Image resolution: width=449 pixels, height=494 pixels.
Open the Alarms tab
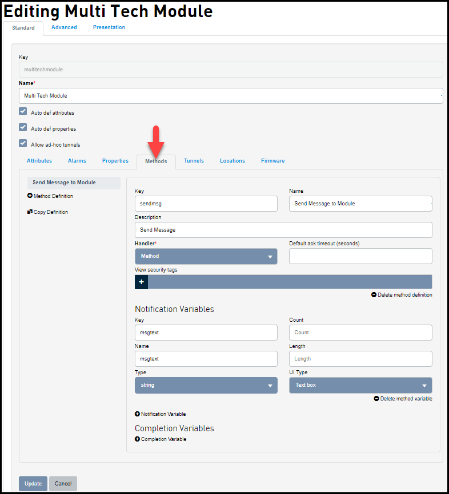(77, 161)
